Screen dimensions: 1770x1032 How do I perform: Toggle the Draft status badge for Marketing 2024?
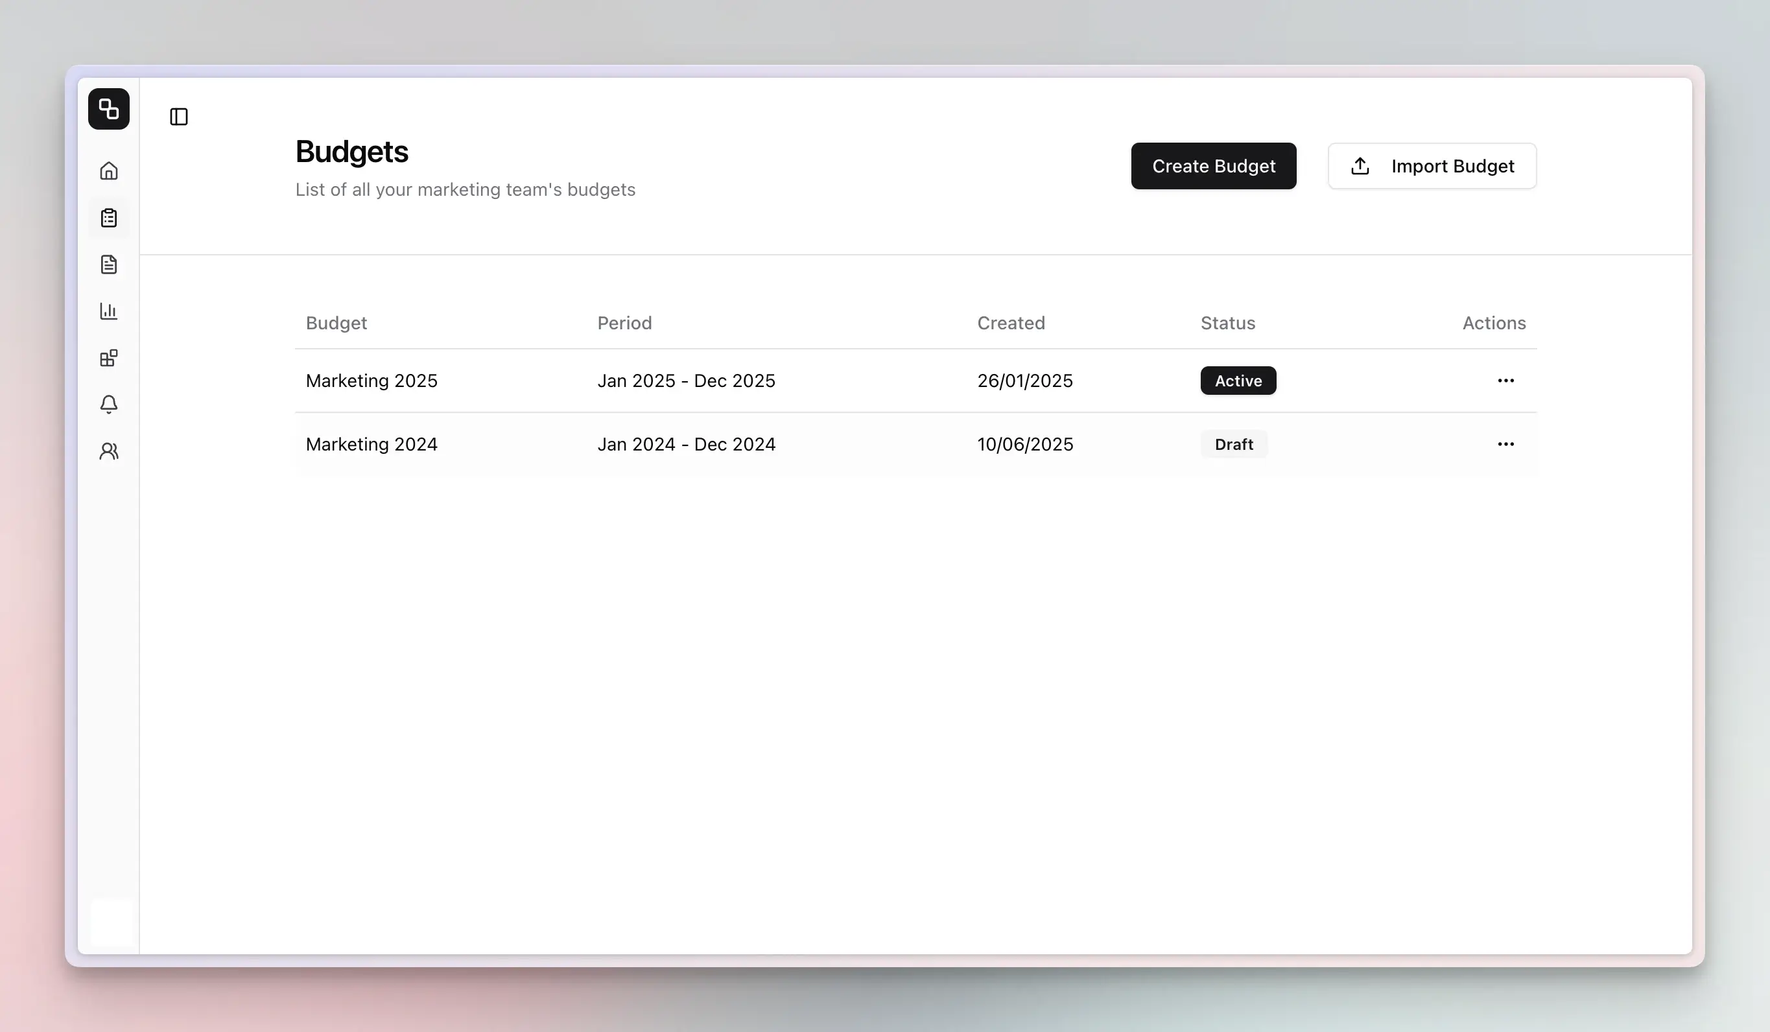(x=1233, y=443)
